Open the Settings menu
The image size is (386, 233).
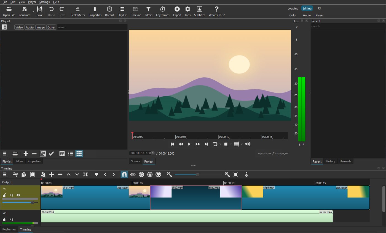(x=44, y=2)
